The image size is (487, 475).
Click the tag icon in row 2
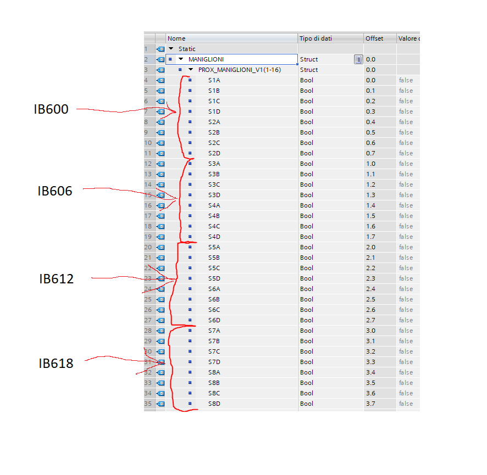coord(161,59)
